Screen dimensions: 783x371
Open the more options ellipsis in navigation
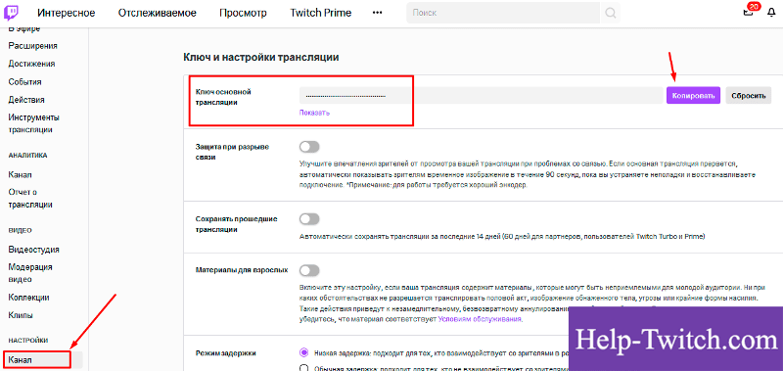point(378,13)
